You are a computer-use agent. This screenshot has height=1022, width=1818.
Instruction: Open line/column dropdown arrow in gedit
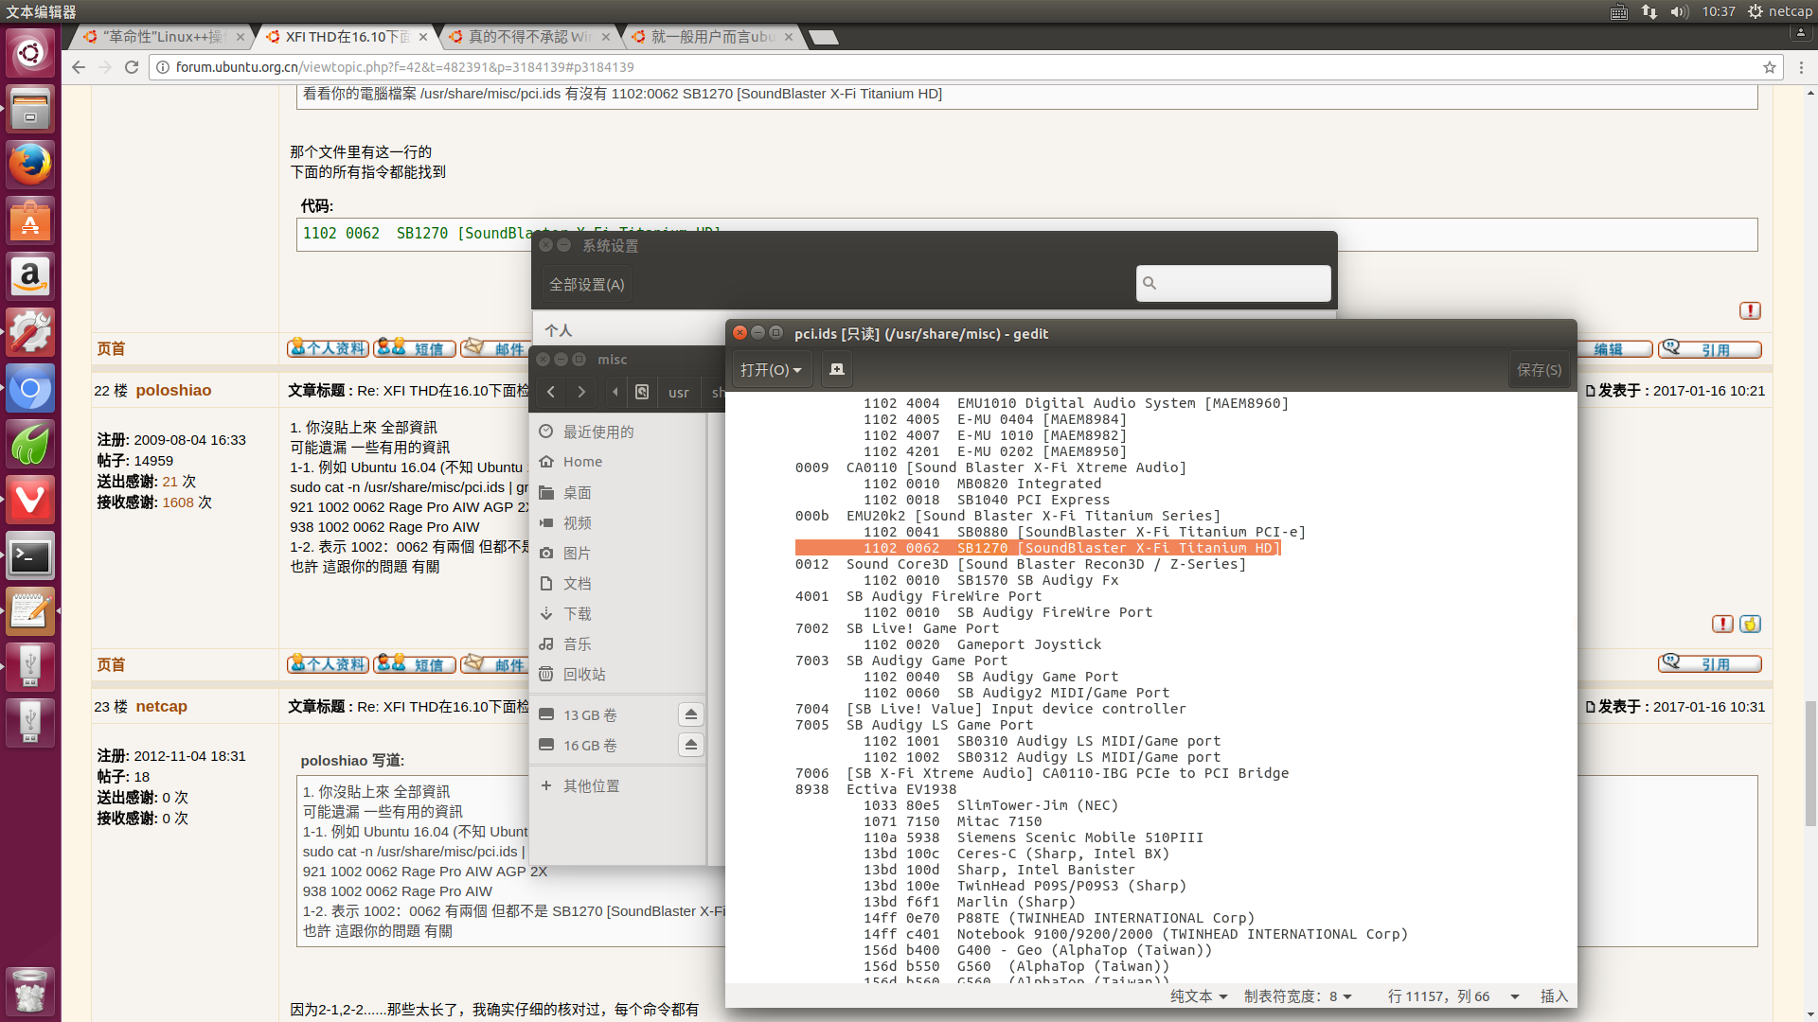[x=1515, y=996]
